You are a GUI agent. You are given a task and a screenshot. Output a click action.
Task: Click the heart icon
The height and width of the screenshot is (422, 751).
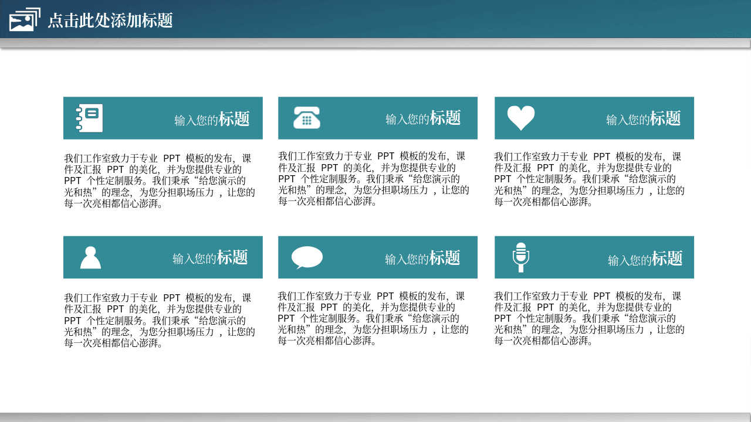(521, 118)
